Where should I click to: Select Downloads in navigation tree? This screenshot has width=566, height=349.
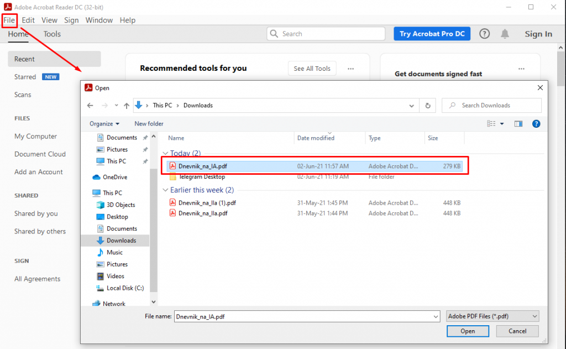[116, 241]
